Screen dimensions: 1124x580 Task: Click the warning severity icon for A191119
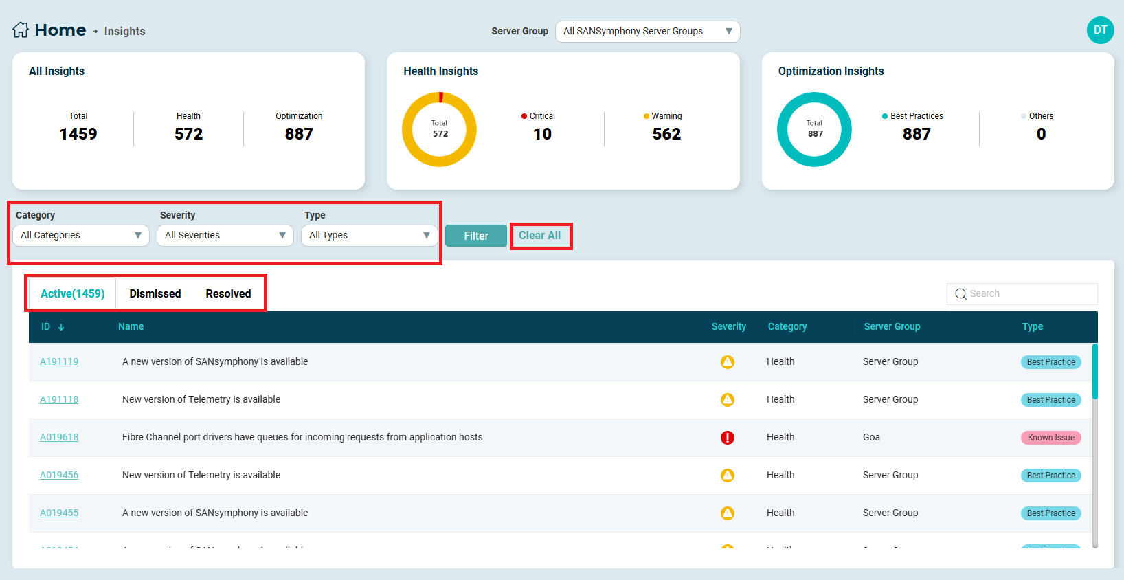(728, 362)
